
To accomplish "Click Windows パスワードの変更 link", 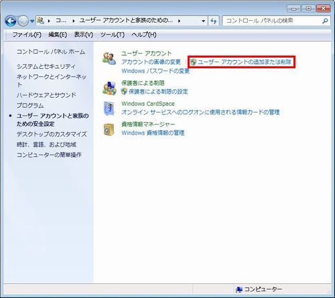I will [155, 71].
